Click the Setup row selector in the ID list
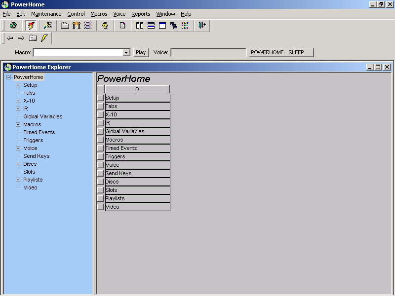The height and width of the screenshot is (296, 395). point(101,98)
